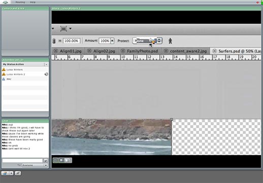The height and width of the screenshot is (183, 263).
Task: Click the aspect ratio chain-link icon
Action: pos(54,41)
